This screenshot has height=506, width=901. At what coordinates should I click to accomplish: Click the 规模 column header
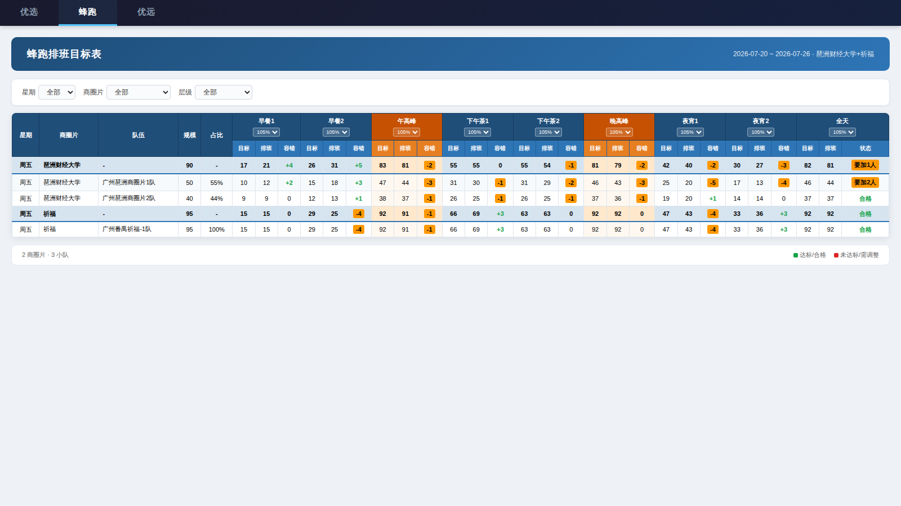(x=190, y=135)
